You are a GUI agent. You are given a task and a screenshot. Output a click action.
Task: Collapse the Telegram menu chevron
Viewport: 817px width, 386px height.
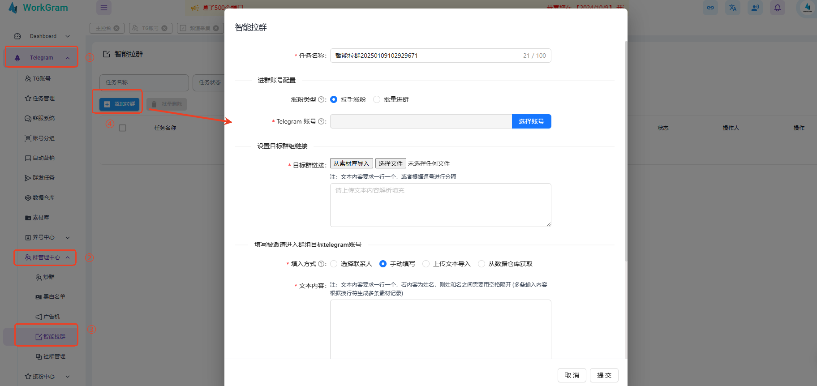(x=68, y=58)
